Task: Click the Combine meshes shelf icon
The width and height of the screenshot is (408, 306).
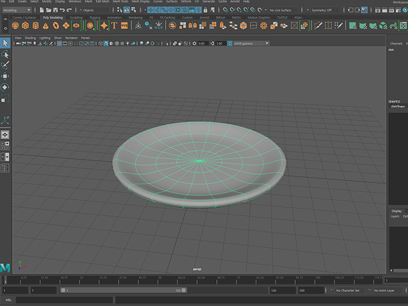Action: pos(172,25)
